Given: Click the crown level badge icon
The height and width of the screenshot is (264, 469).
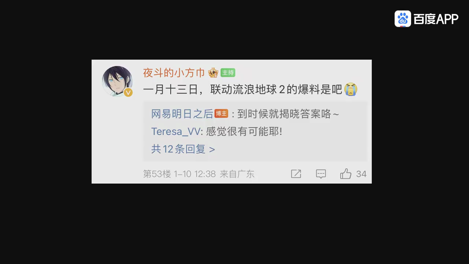Looking at the screenshot, I should tap(213, 73).
